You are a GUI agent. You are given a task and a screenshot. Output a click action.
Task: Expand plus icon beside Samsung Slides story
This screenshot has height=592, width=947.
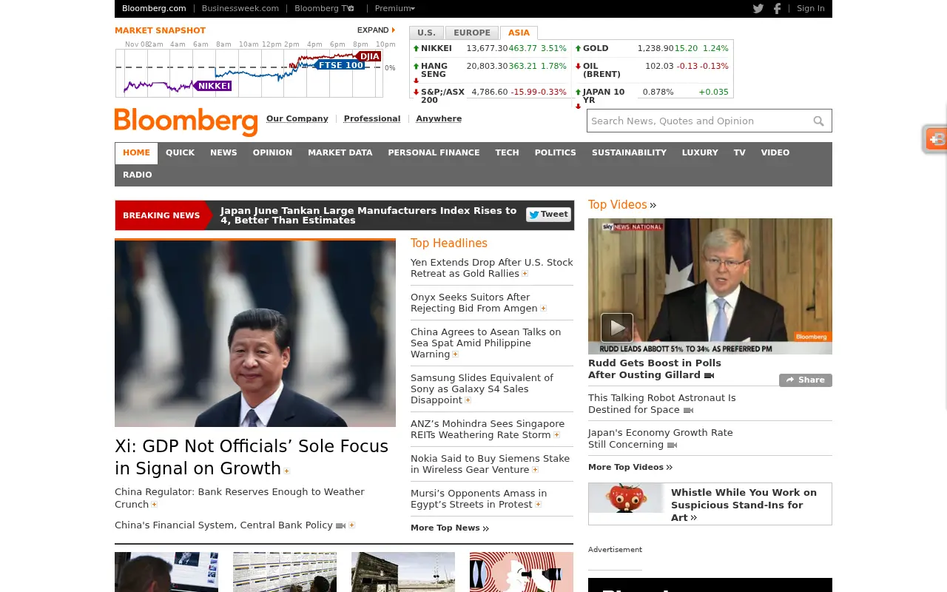pos(468,400)
